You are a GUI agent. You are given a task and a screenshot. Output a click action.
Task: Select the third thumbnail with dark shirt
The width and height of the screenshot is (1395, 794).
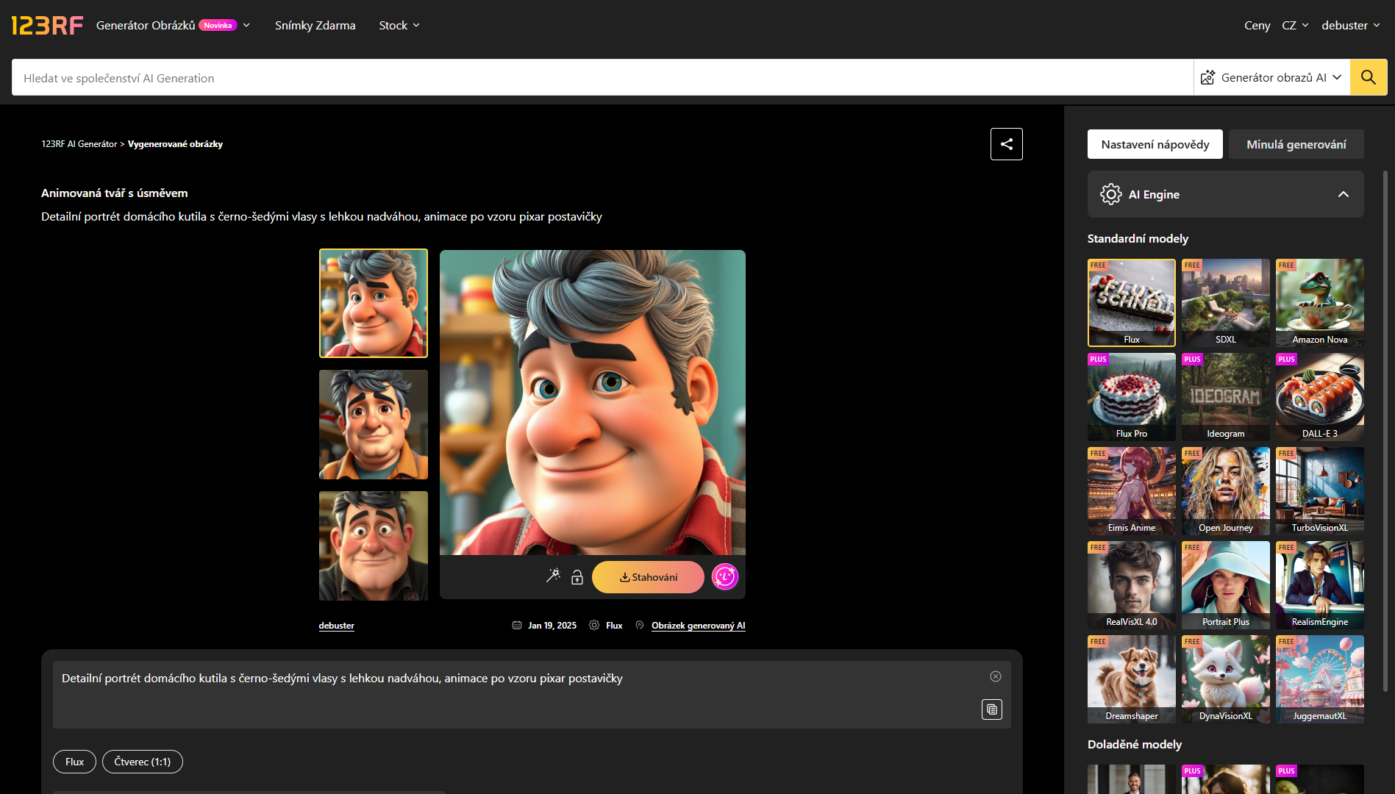click(x=374, y=546)
